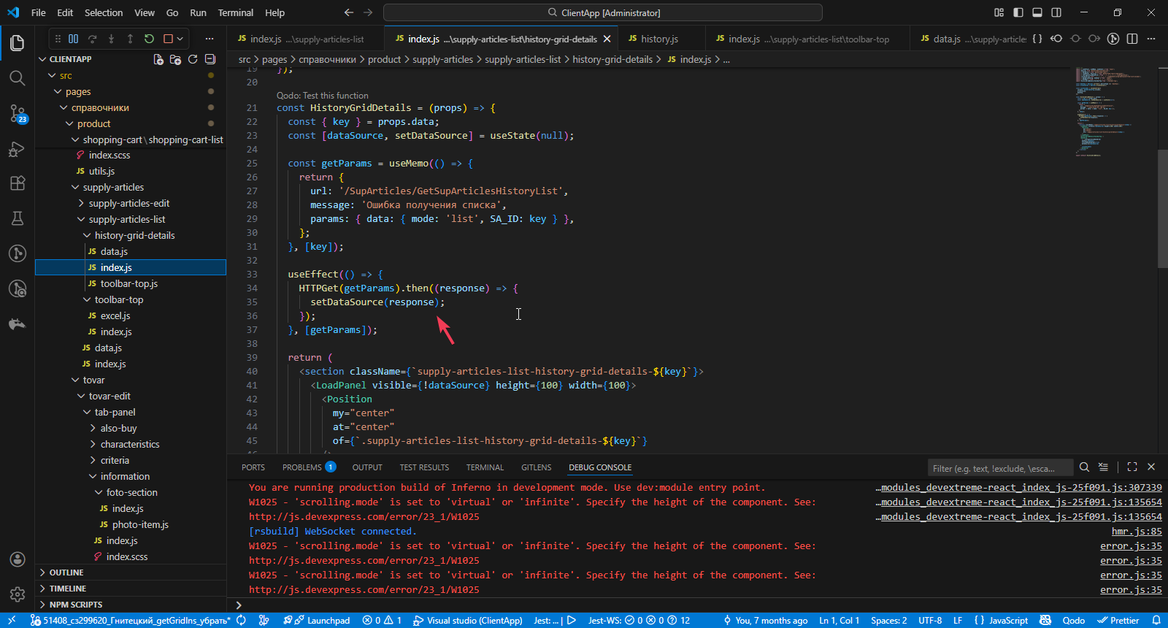The image size is (1168, 628).
Task: Go back with the title bar arrow
Action: point(349,12)
